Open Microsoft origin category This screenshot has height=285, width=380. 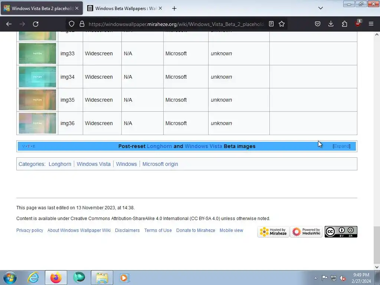160,164
